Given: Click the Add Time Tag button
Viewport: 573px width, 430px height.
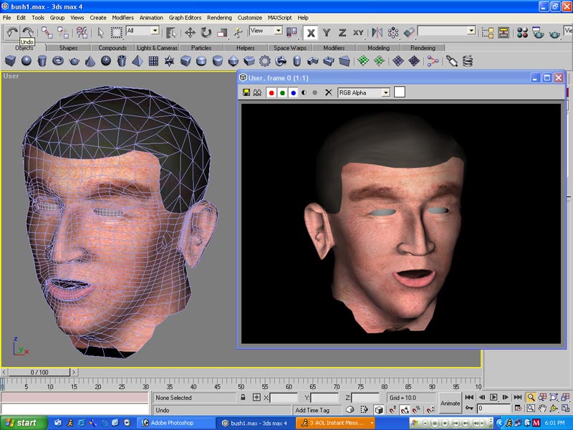Looking at the screenshot, I should (x=312, y=409).
